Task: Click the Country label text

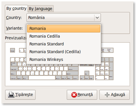Action: coord(14,18)
